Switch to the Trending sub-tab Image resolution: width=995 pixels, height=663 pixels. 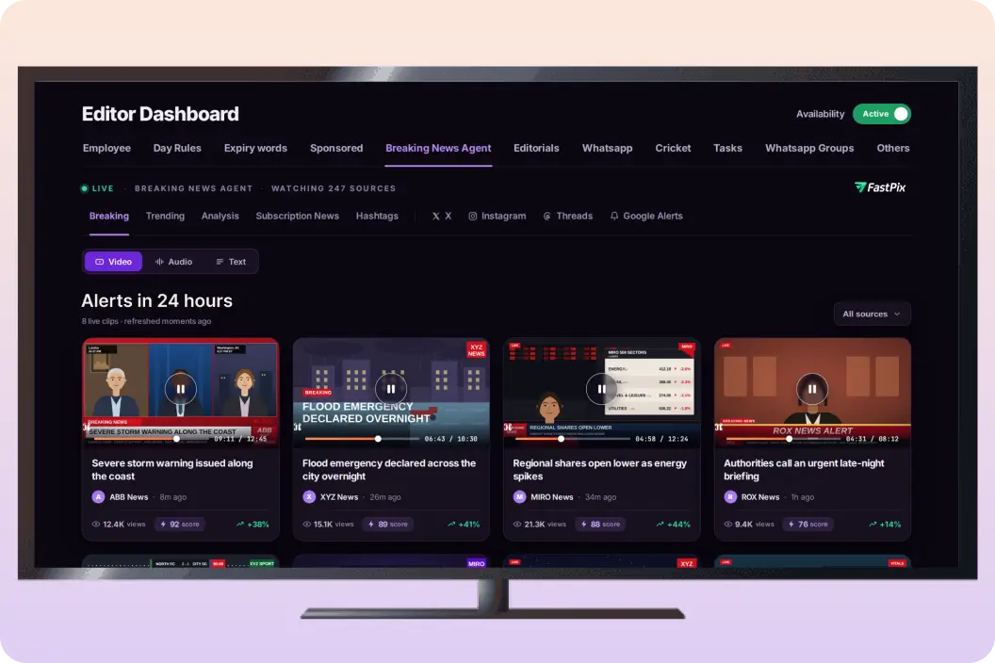[165, 216]
